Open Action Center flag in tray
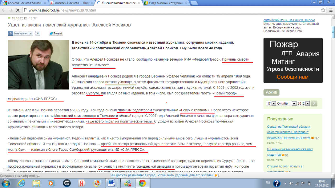Screen dimensions: 335x188 (303, 183)
